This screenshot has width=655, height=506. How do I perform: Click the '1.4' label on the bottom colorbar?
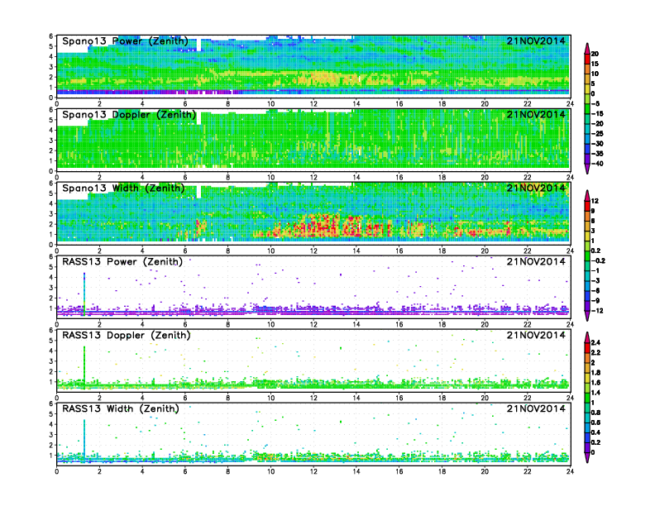596,393
